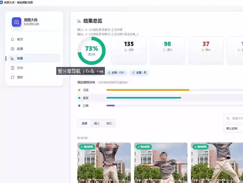Viewport: 243px width, 183px height.
Task: Open the second photo thumbnail
Action: (161, 163)
